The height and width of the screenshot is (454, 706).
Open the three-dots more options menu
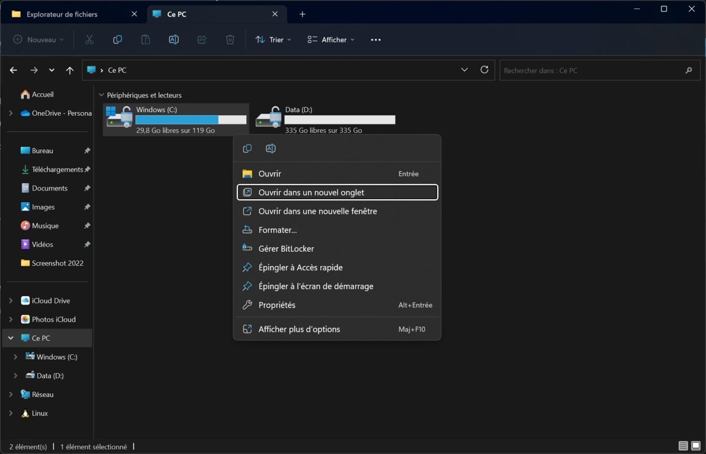[376, 40]
